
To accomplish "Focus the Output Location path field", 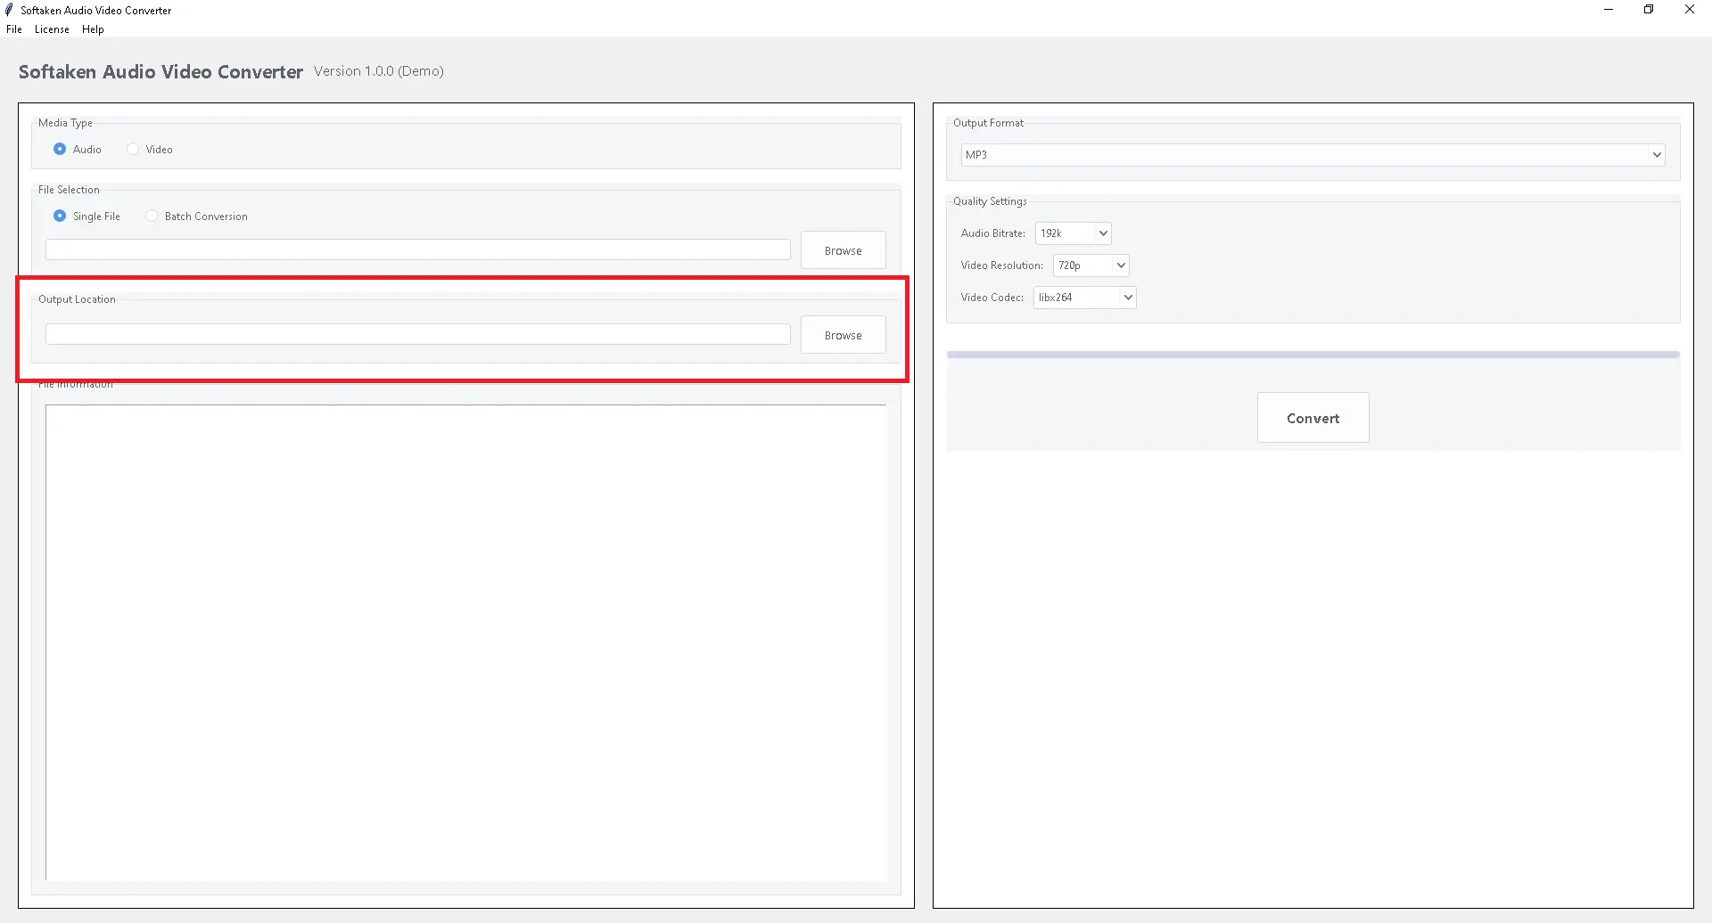I will [417, 334].
